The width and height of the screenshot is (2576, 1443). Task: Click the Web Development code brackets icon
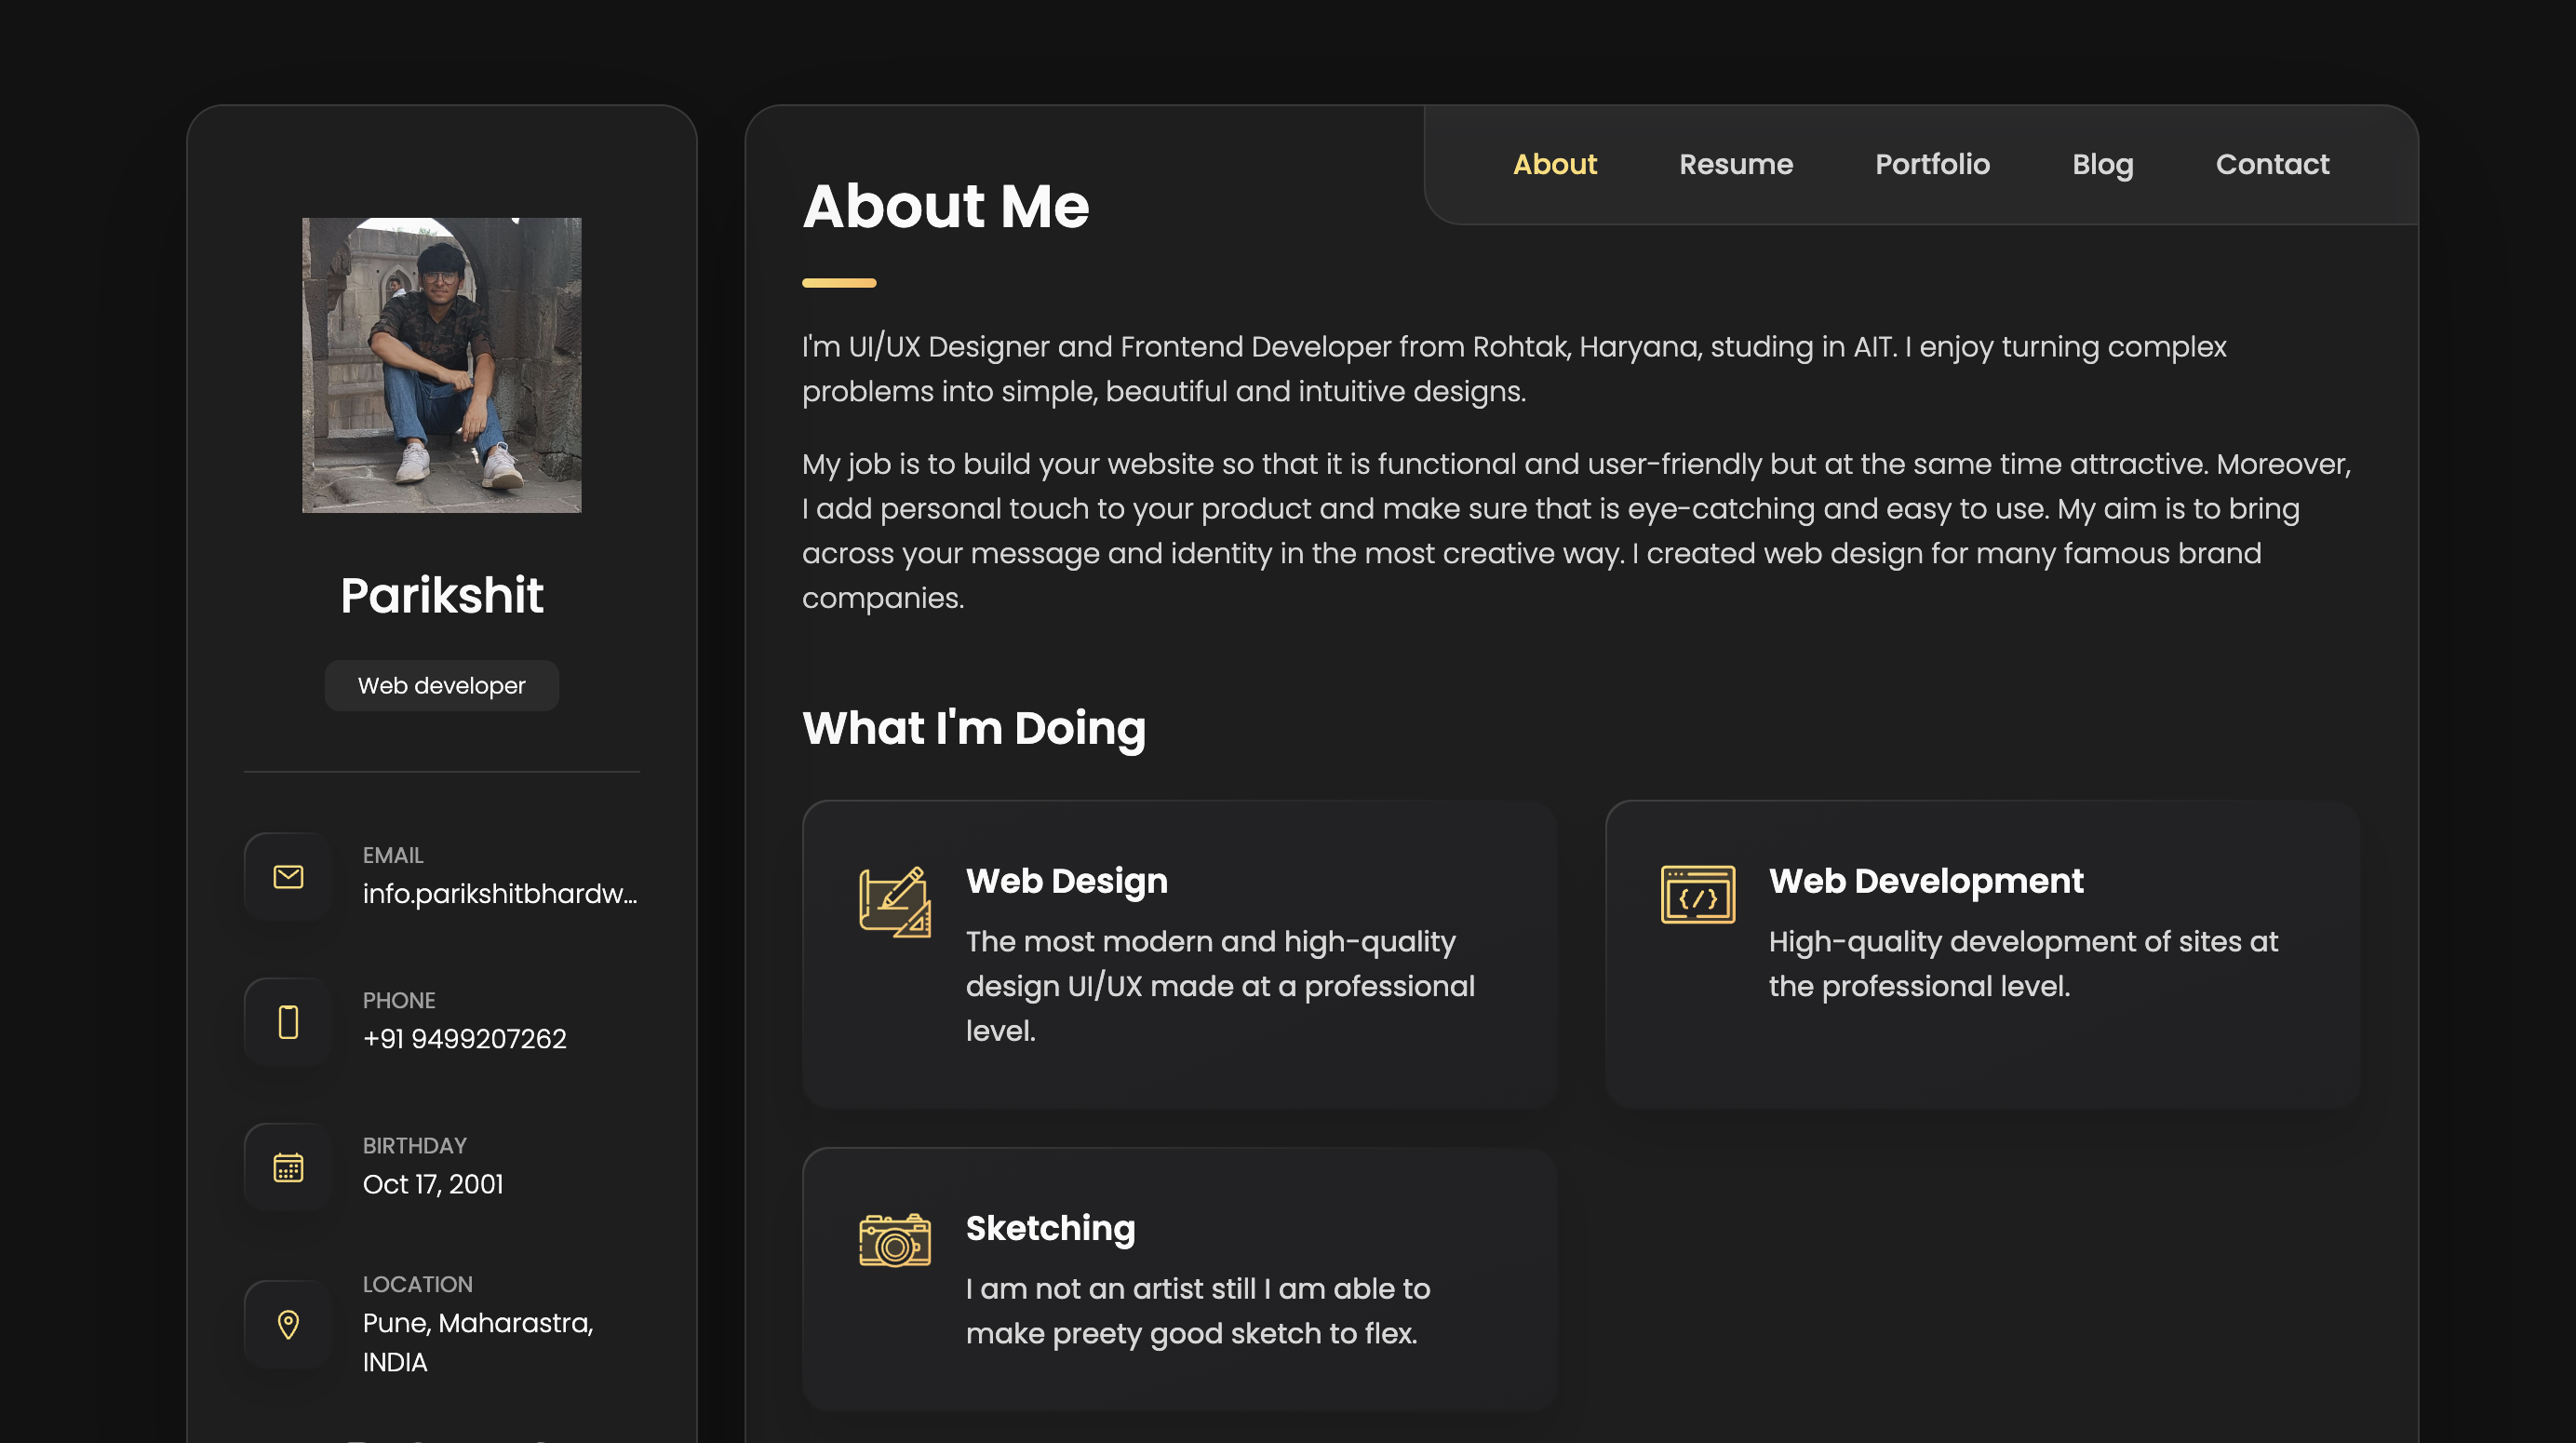pos(1695,893)
